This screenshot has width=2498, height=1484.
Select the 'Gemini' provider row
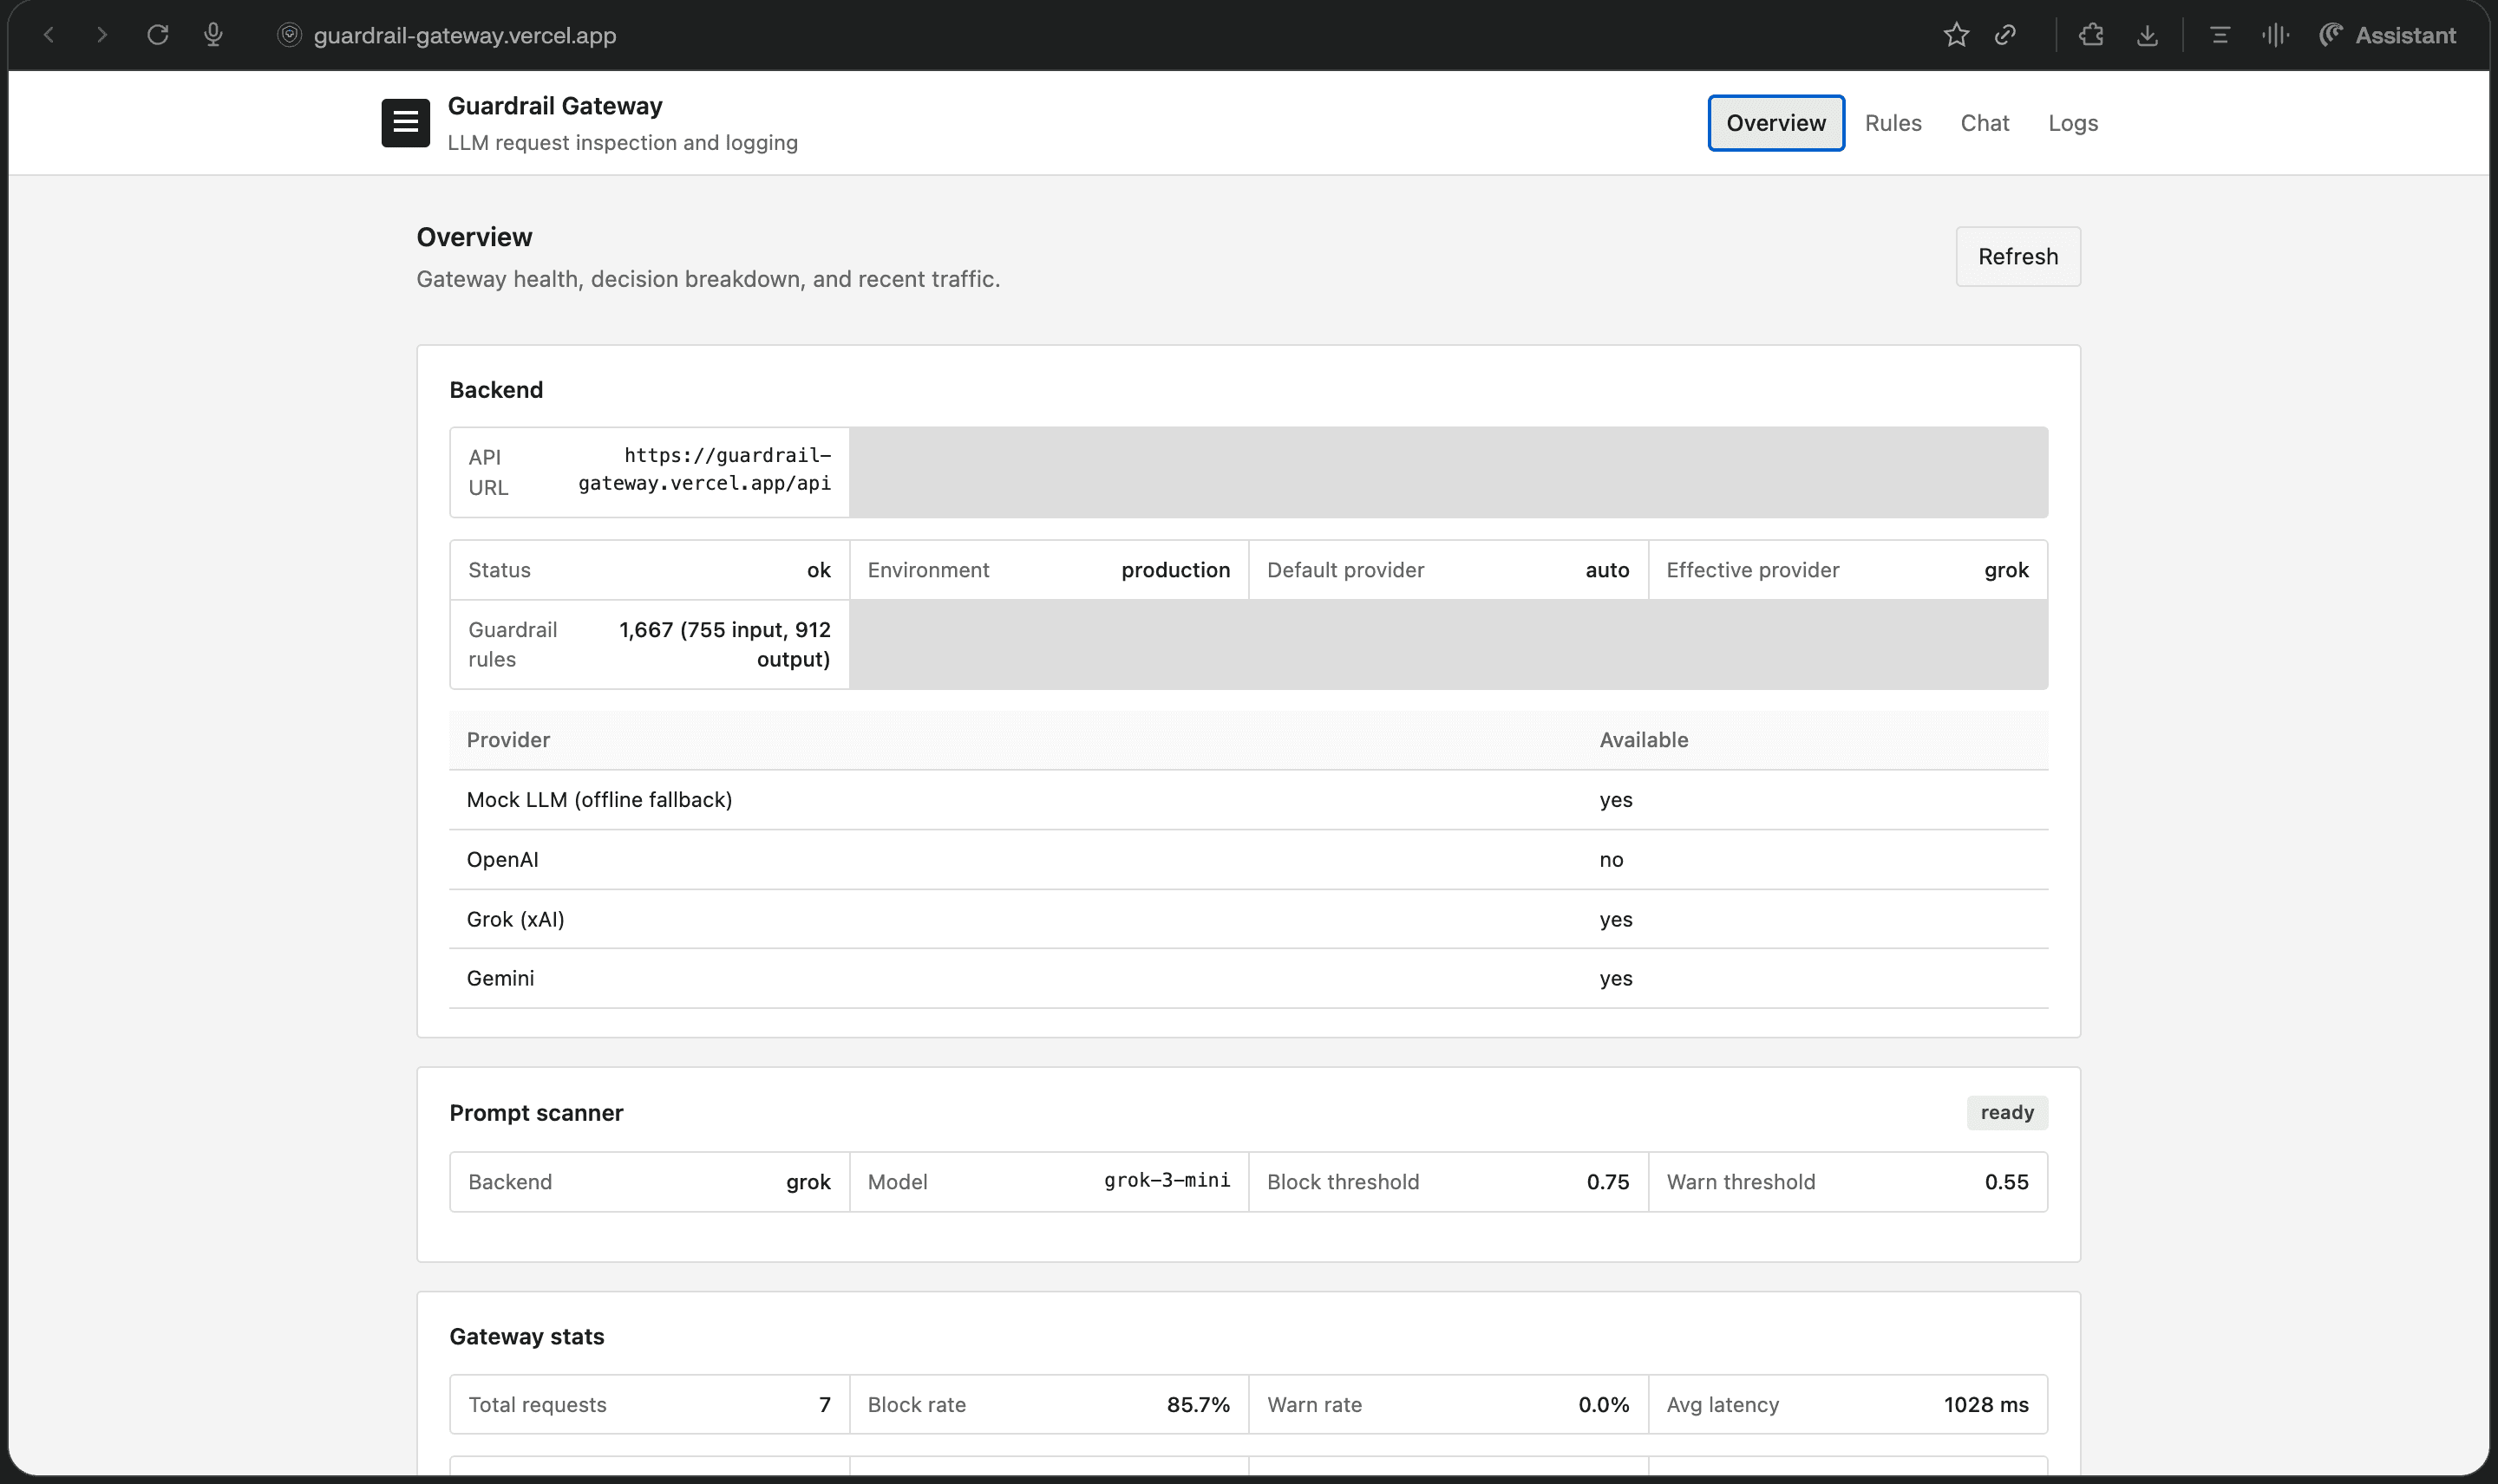pos(1248,978)
